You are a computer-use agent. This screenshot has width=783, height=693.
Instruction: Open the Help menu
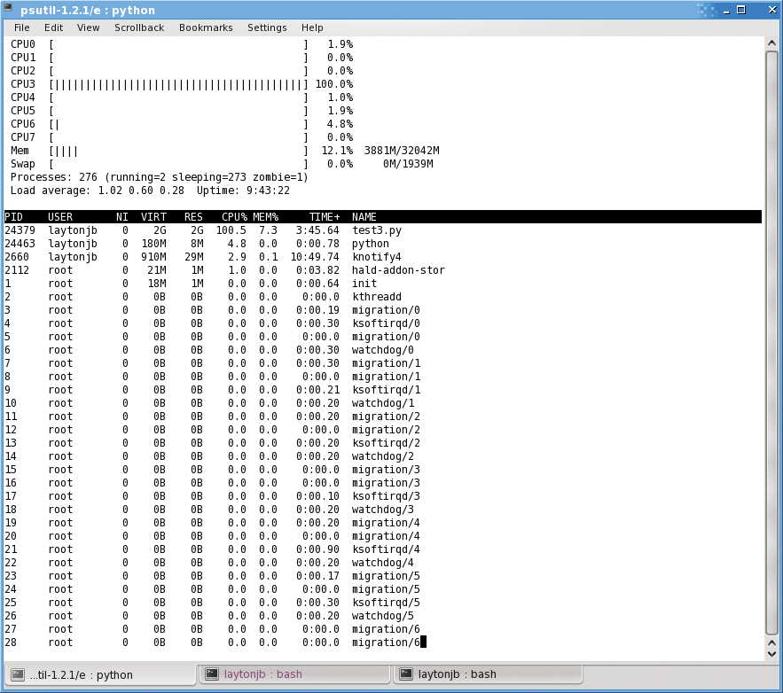(312, 27)
